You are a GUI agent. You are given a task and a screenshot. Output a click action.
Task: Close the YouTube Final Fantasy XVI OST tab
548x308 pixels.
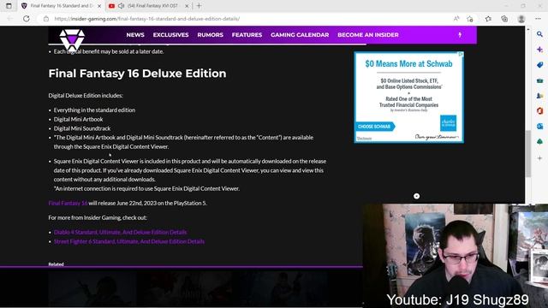click(x=187, y=6)
